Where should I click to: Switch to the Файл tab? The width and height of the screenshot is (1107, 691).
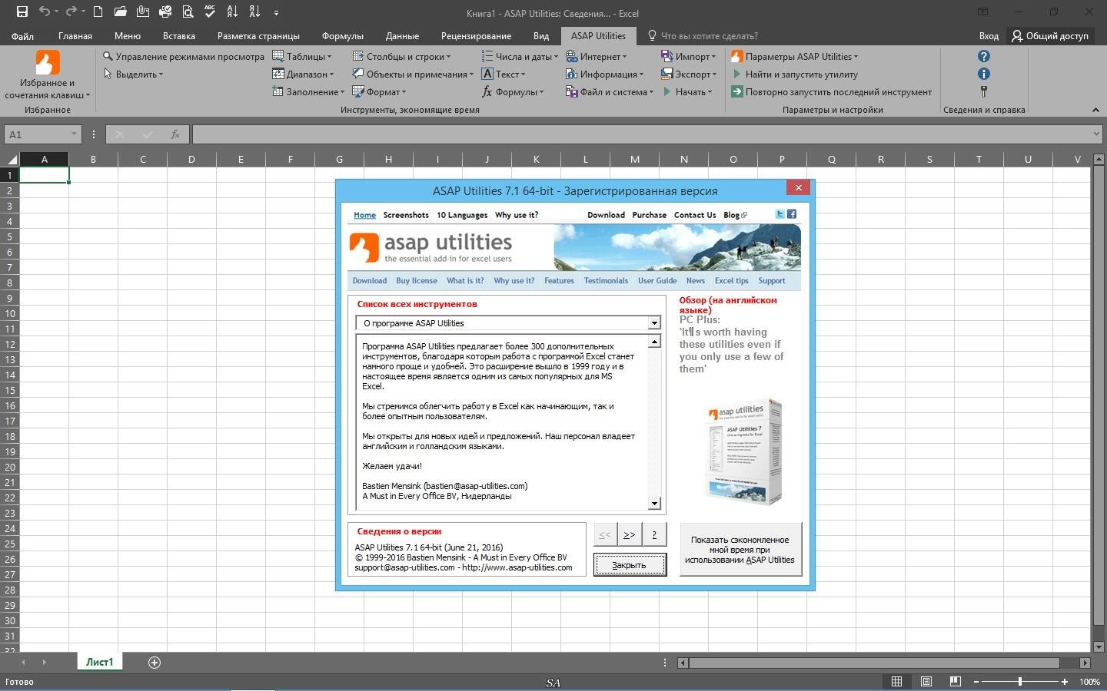point(22,35)
